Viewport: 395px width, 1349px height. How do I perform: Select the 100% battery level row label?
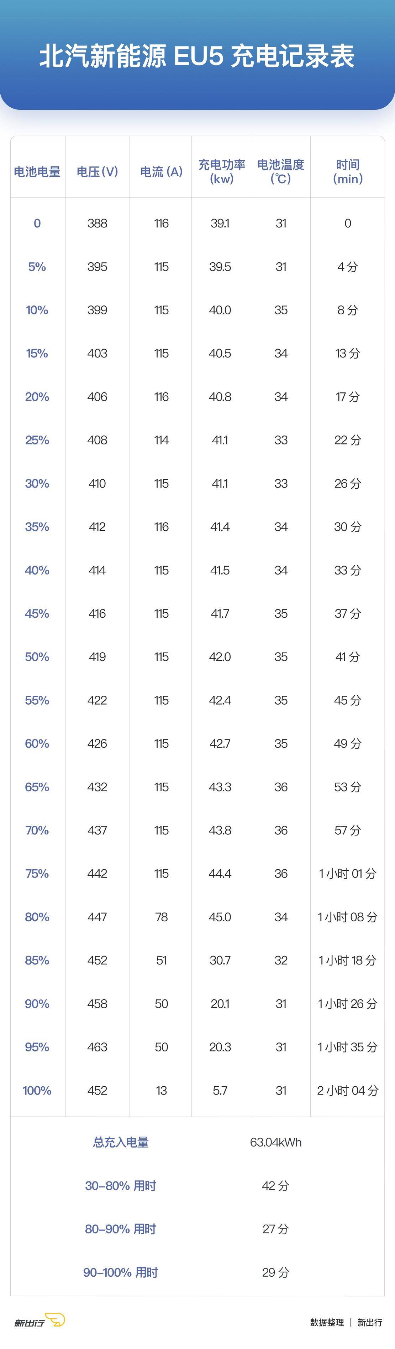click(x=37, y=1090)
